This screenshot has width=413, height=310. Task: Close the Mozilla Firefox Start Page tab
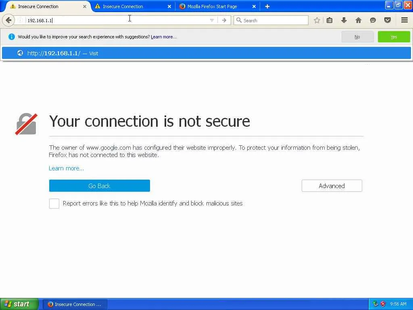pos(254,6)
